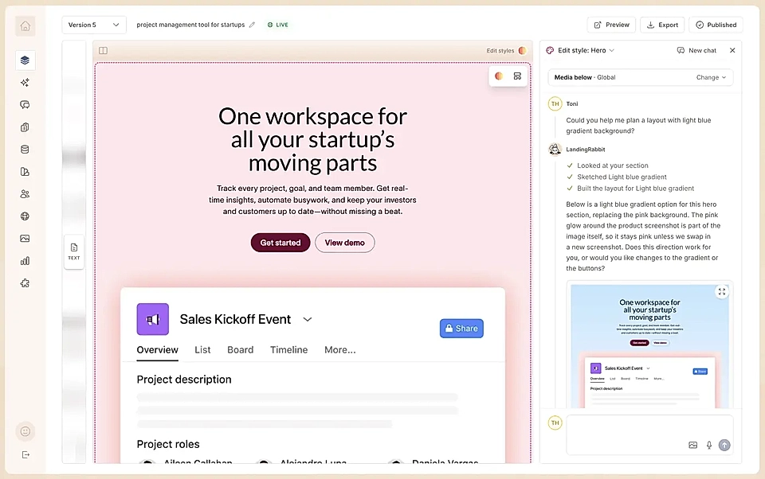The height and width of the screenshot is (479, 765).
Task: Open the chat bubbles icon in sidebar
Action: (x=25, y=105)
